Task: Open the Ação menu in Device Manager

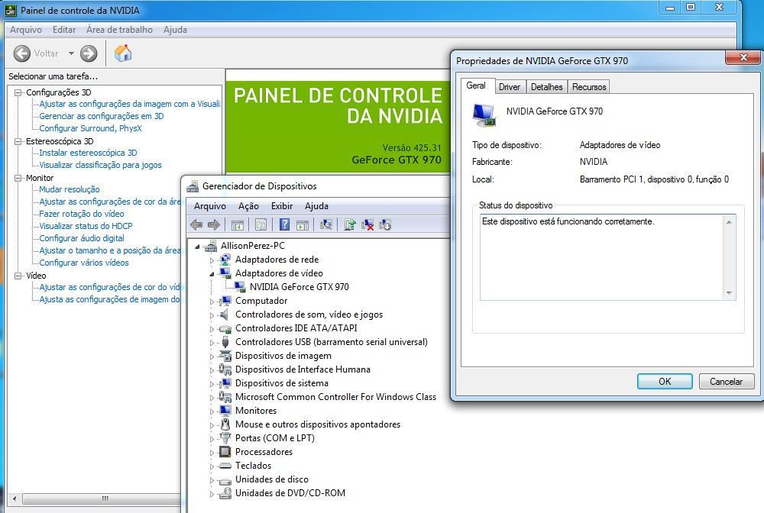Action: 248,206
